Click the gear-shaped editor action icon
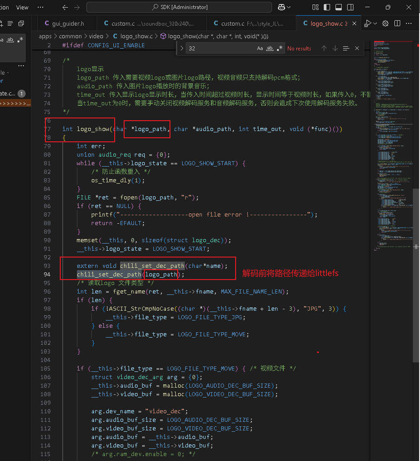 385,23
